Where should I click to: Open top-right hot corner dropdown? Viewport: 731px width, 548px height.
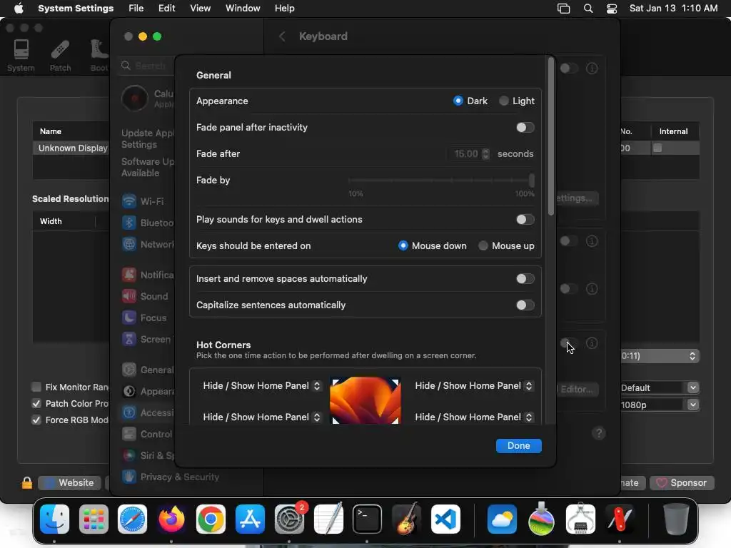(474, 385)
